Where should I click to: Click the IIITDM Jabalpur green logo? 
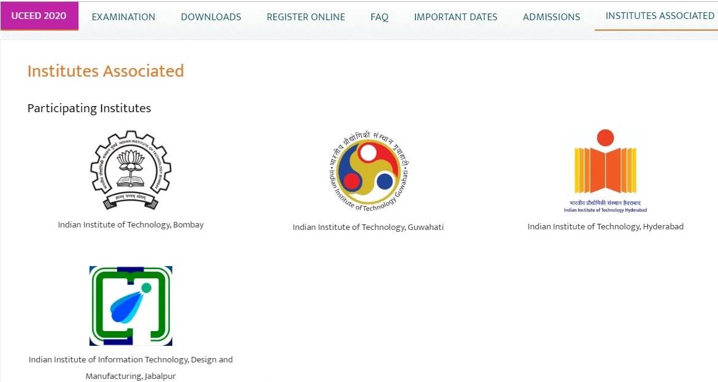tap(131, 305)
